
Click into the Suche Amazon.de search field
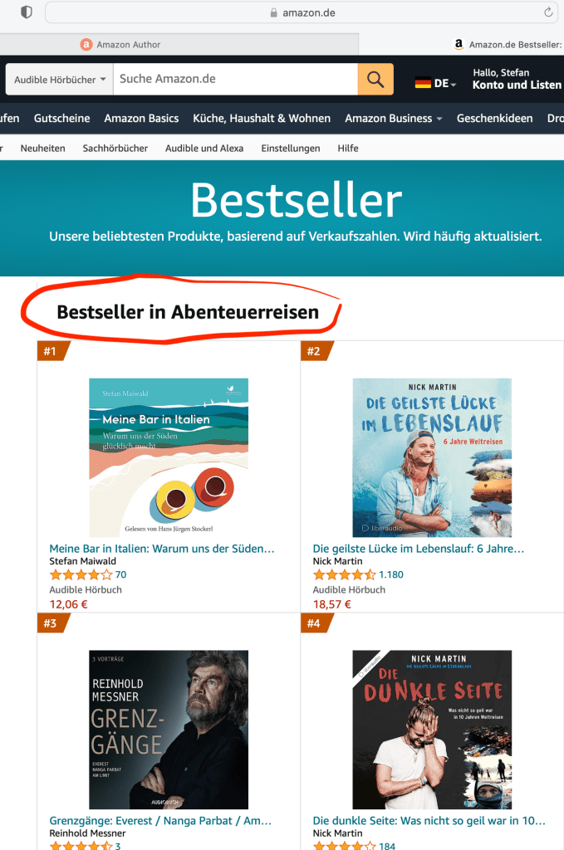[x=235, y=79]
